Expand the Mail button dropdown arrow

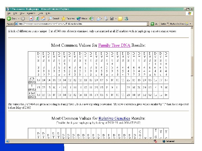(102, 19)
